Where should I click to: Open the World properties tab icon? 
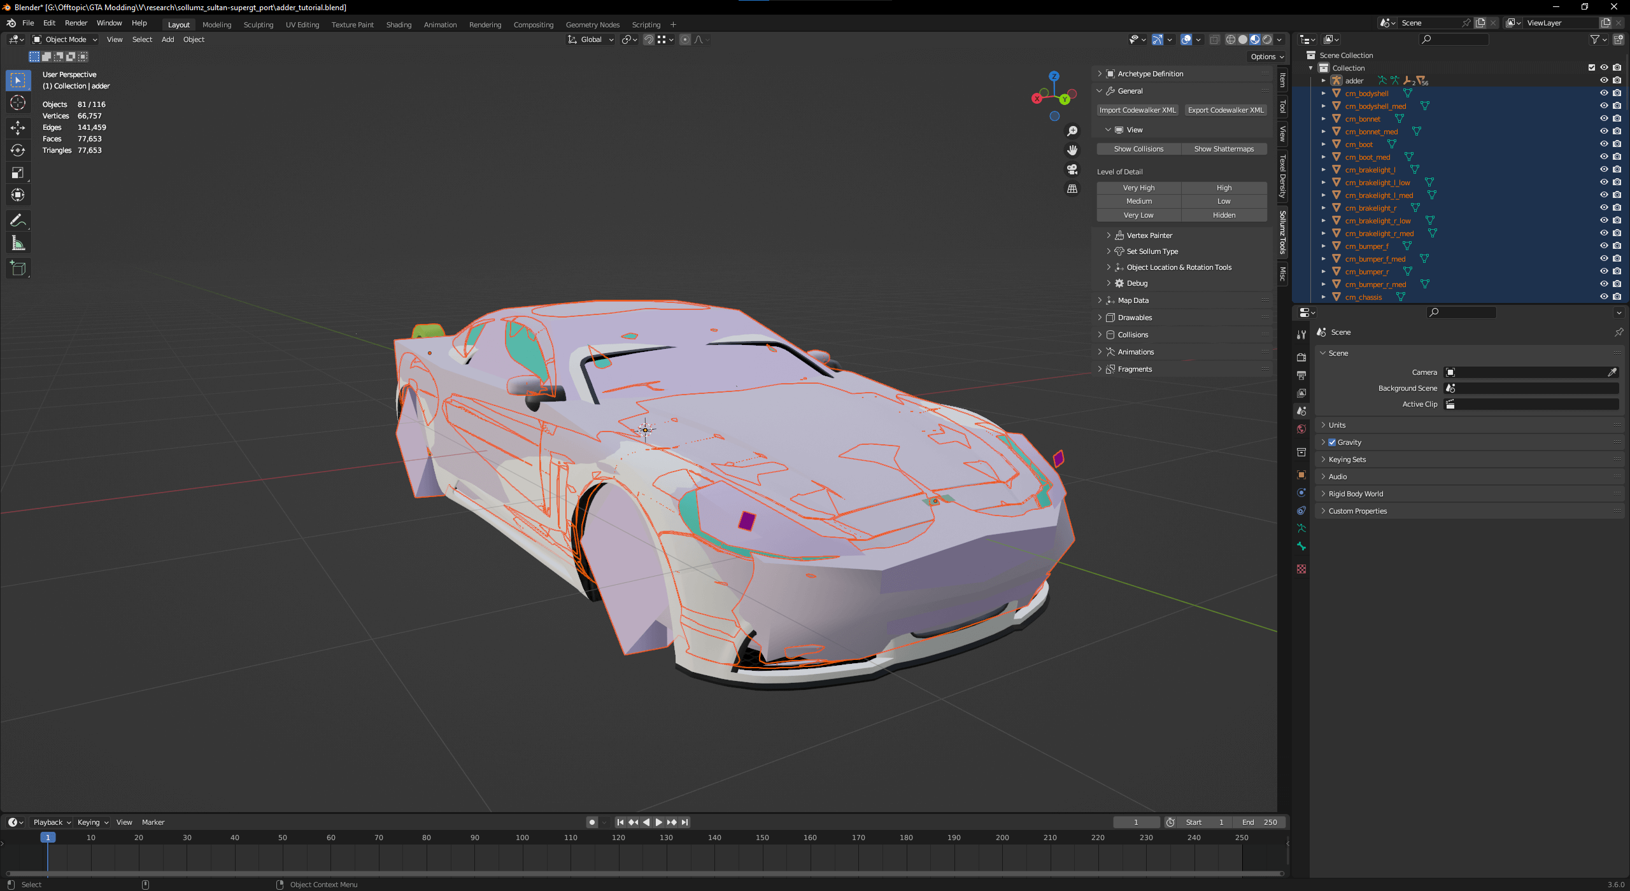click(x=1301, y=429)
